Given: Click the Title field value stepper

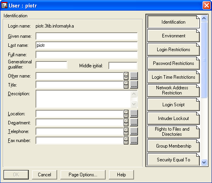Looking at the screenshot, I should [x=126, y=85].
